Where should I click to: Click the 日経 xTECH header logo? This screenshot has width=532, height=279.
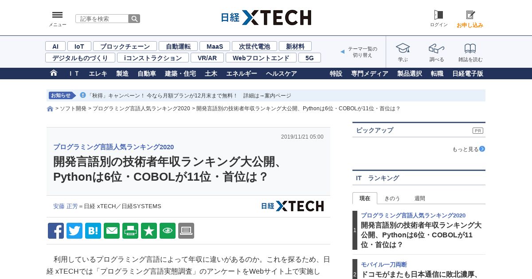(266, 18)
